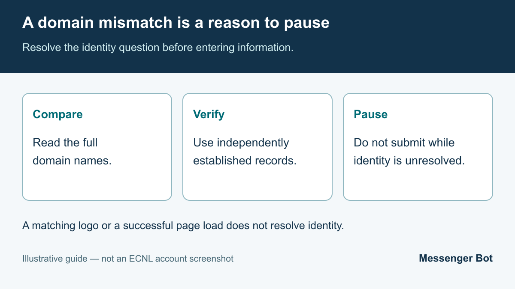Click the Pause card heading
This screenshot has width=515, height=289.
tap(370, 114)
